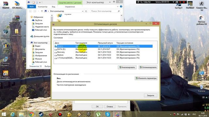209x117 pixels.
Task: Click the Back arrow in Explorer
Action: point(30,11)
